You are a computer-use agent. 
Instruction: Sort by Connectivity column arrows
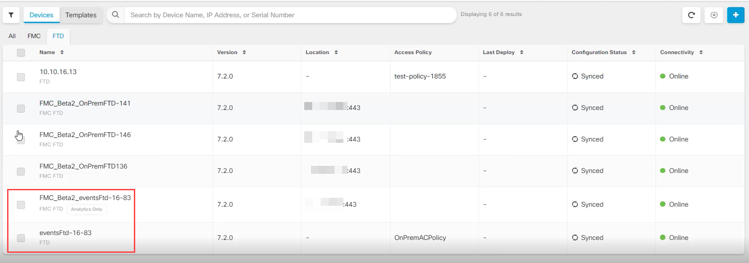(701, 52)
